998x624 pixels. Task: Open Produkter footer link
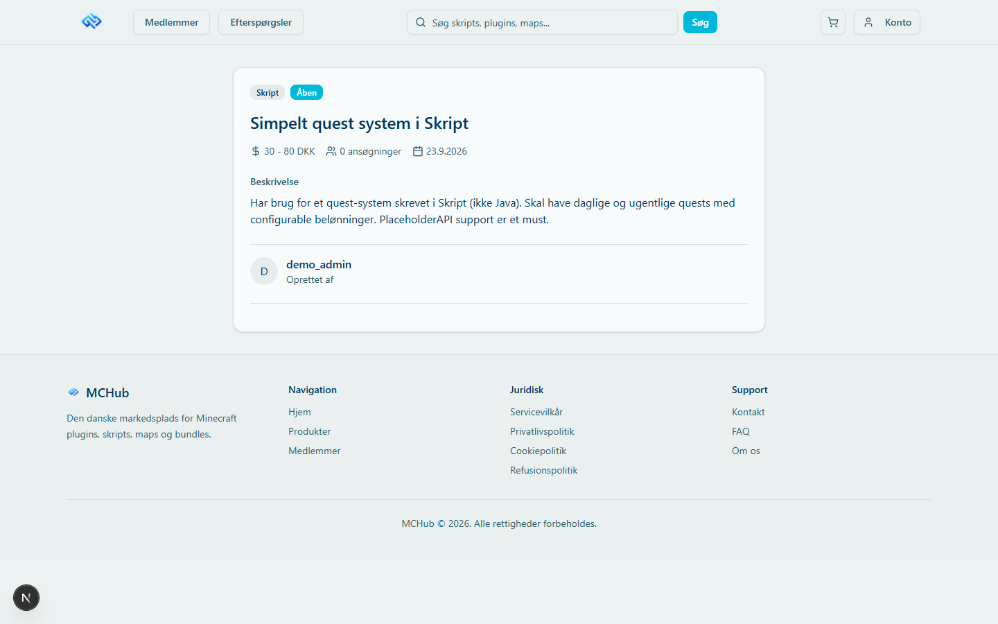pos(309,431)
